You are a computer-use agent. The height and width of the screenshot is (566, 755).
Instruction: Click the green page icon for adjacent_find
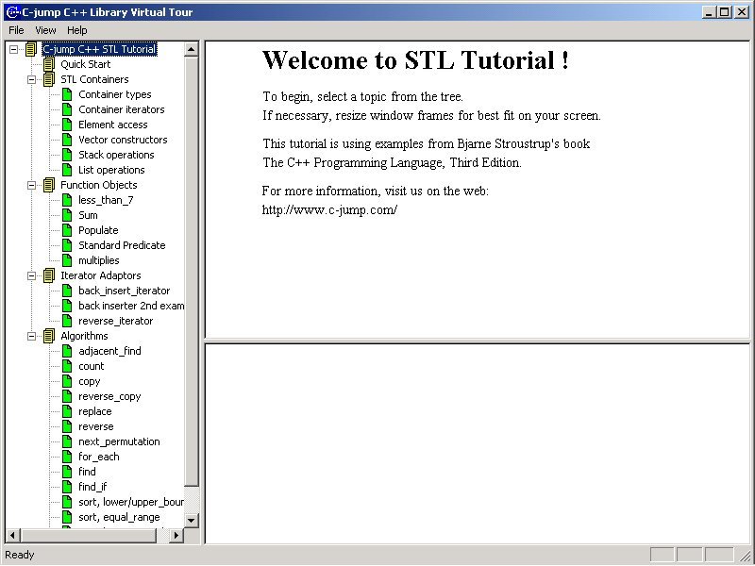(67, 351)
